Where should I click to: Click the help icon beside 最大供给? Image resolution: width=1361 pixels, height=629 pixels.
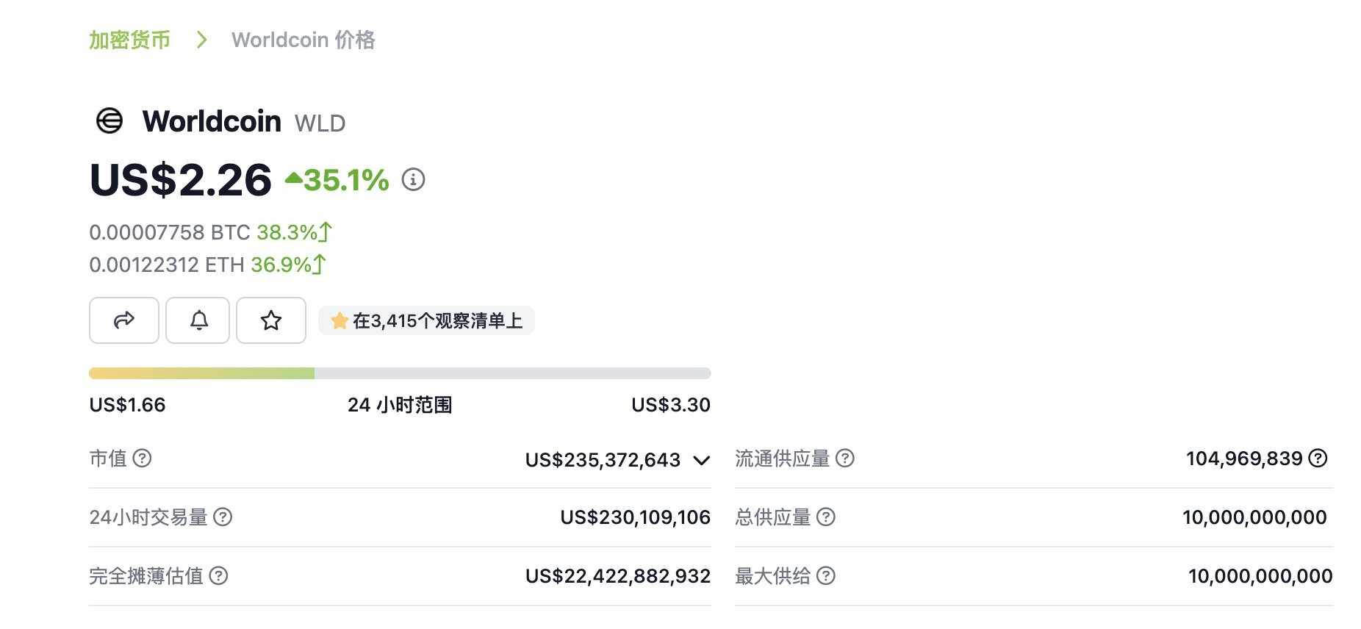[x=827, y=576]
